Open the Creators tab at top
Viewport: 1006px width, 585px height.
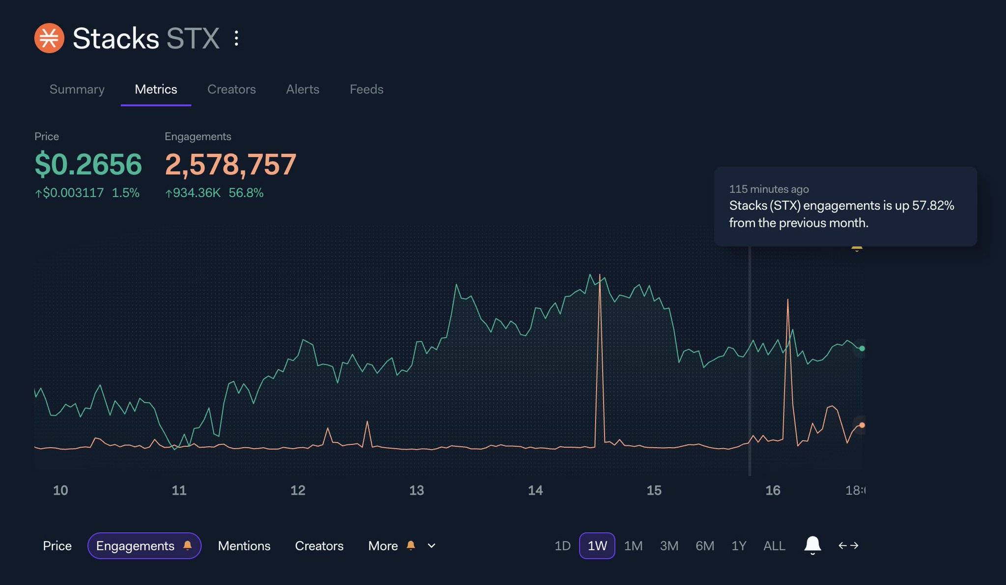231,89
